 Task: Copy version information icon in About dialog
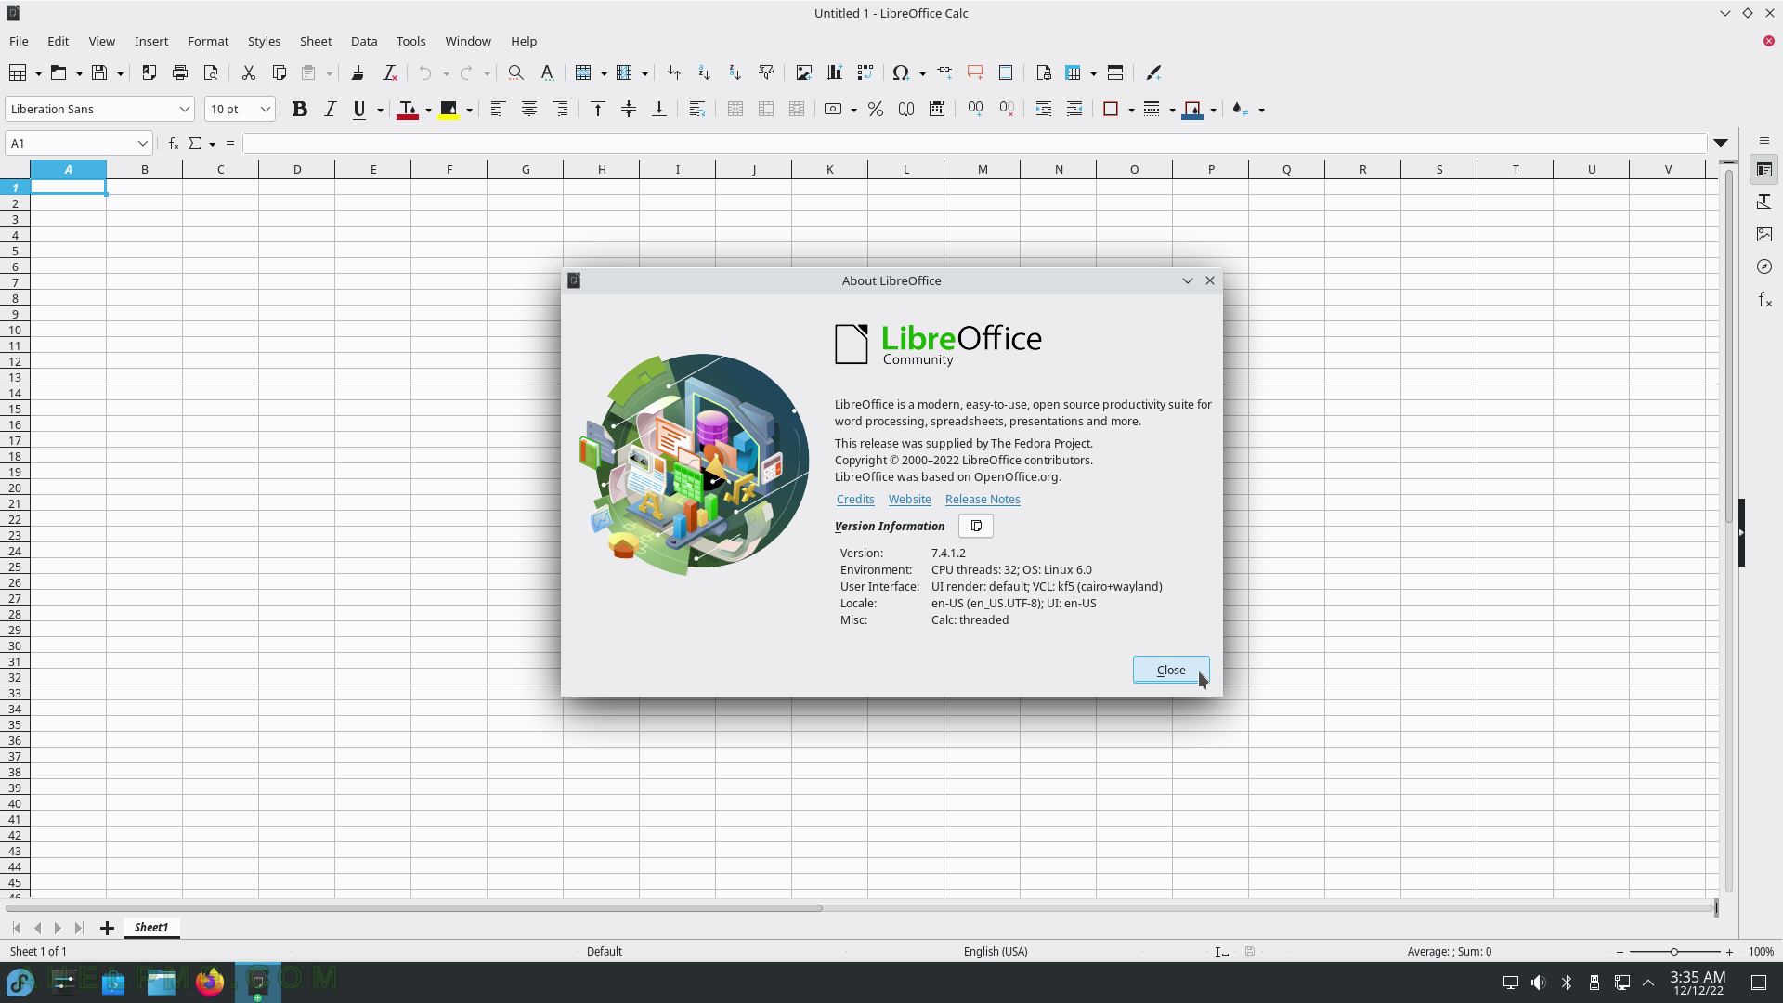975,526
